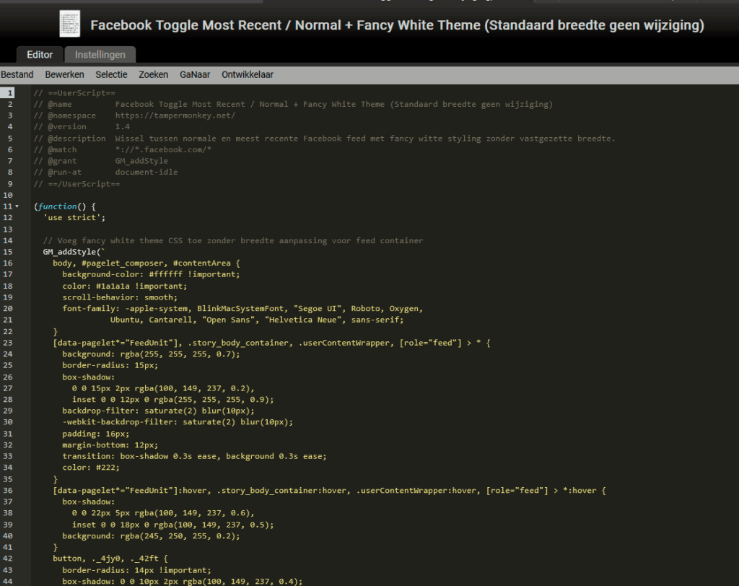Image resolution: width=739 pixels, height=586 pixels.
Task: Click the 'Voeg fancy white theme' comment line
Action: 233,240
